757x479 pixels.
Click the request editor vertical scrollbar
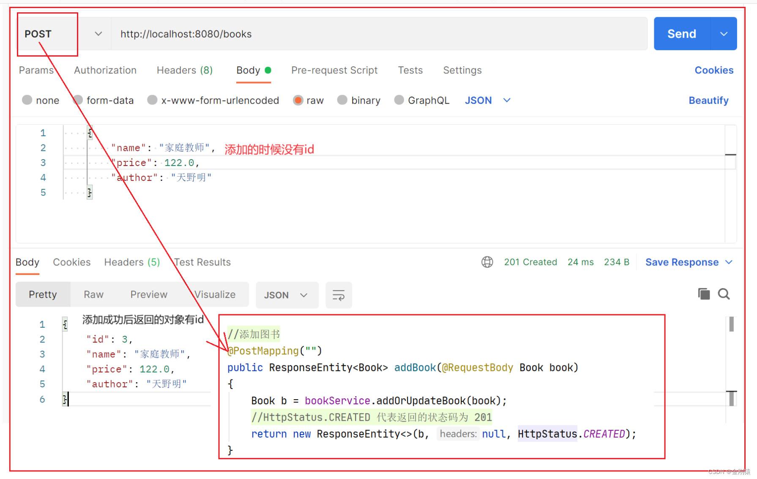[x=731, y=184]
